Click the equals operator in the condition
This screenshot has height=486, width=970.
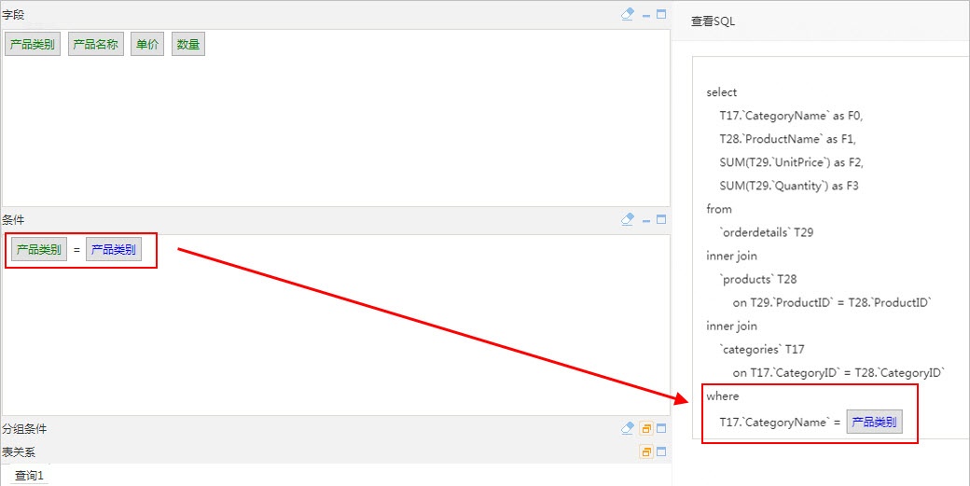coord(76,250)
